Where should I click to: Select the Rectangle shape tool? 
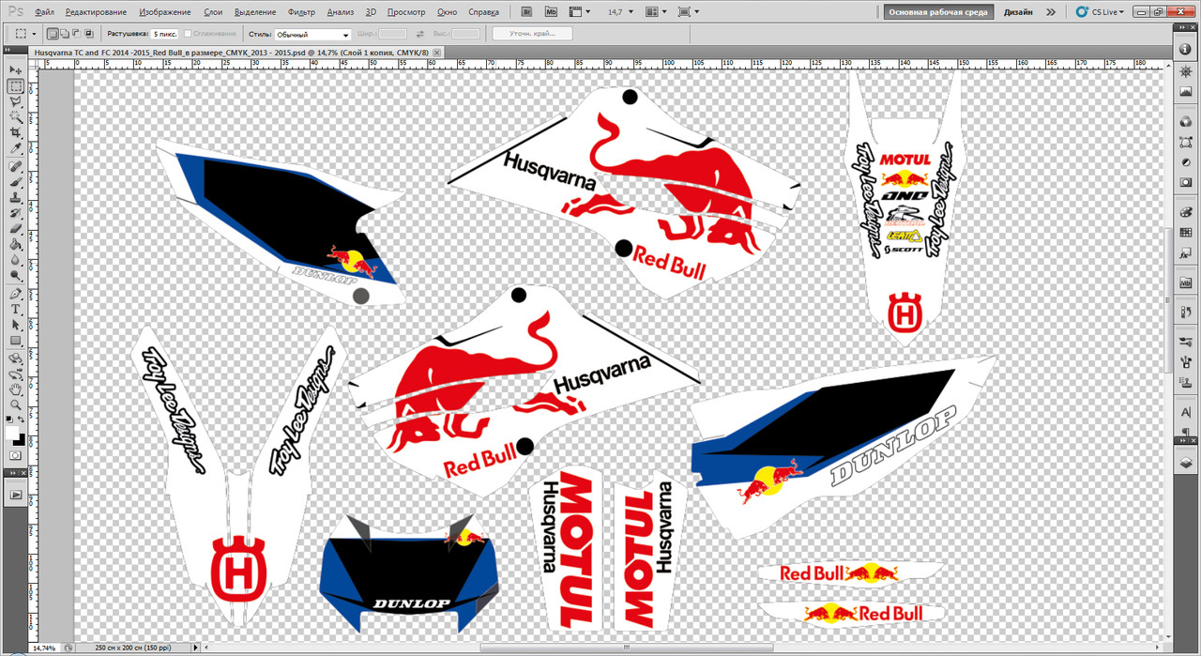click(x=16, y=340)
